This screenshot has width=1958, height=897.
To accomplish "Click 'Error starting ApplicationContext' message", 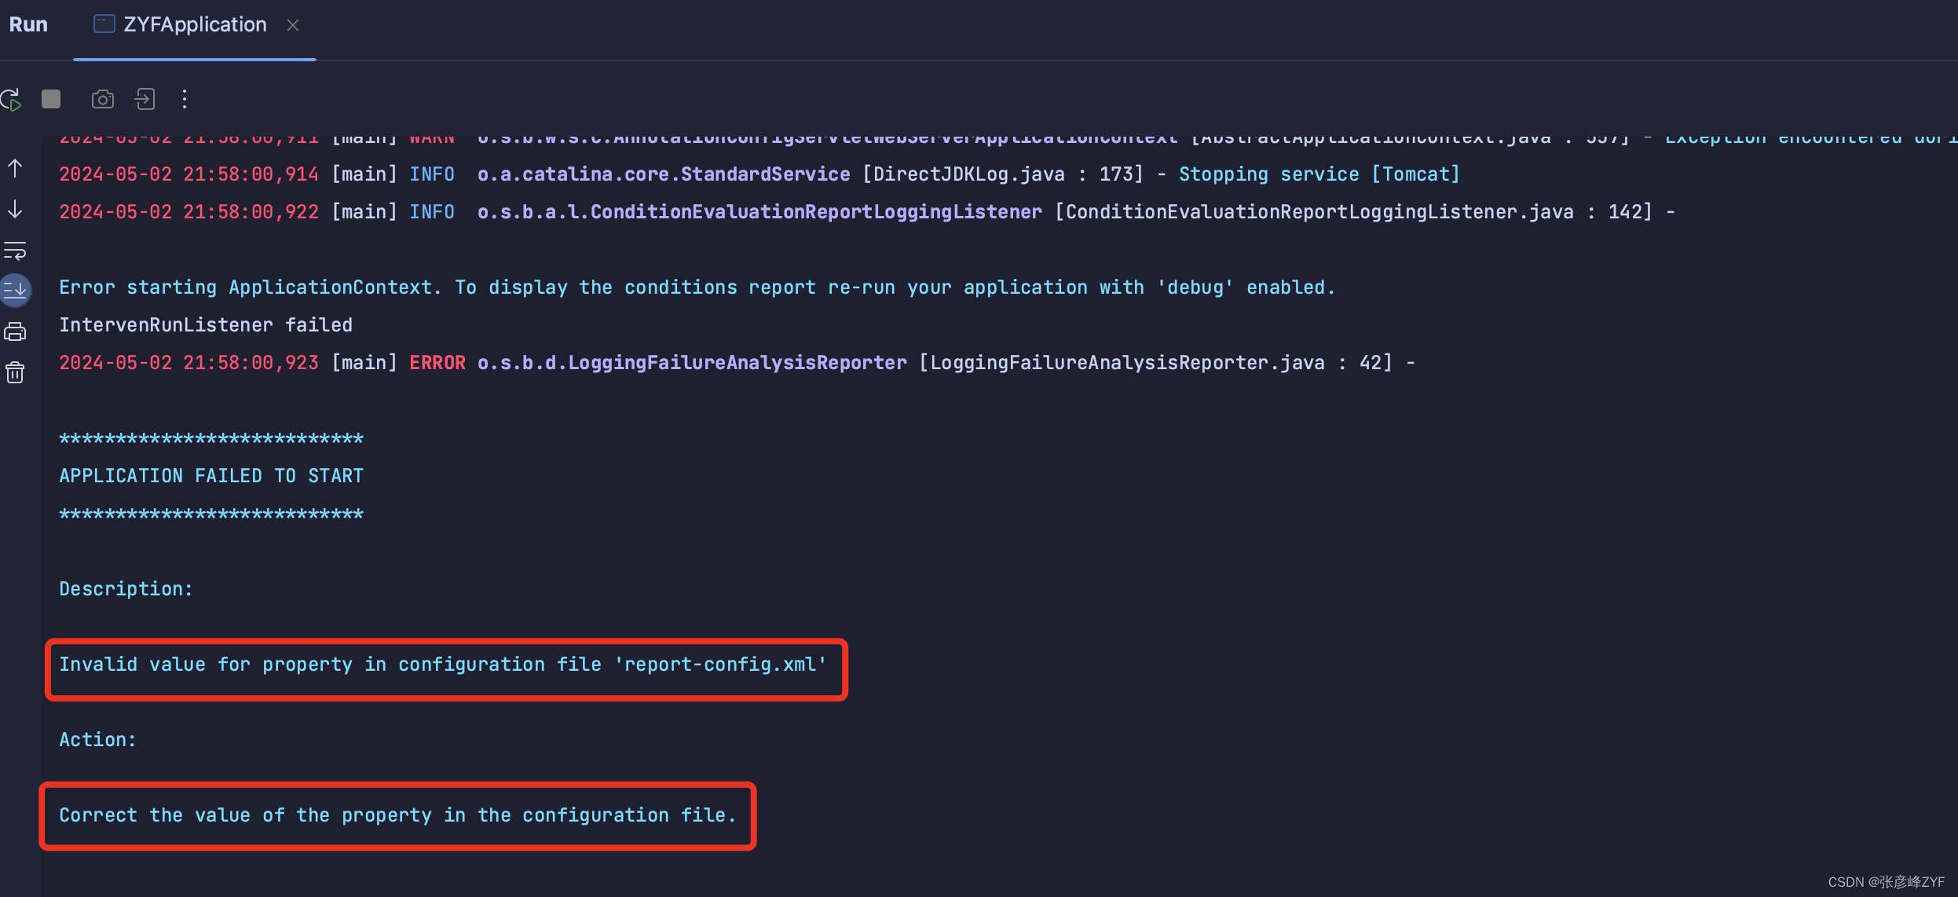I will (697, 287).
